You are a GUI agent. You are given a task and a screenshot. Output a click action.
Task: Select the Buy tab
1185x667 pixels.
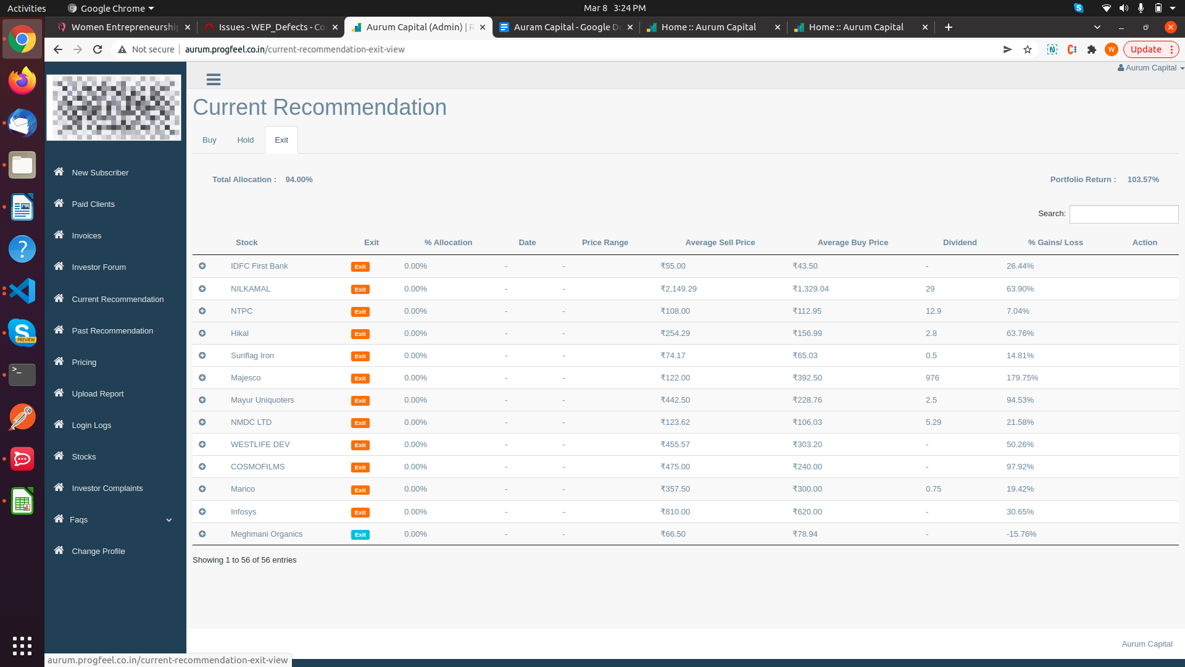[x=209, y=139]
